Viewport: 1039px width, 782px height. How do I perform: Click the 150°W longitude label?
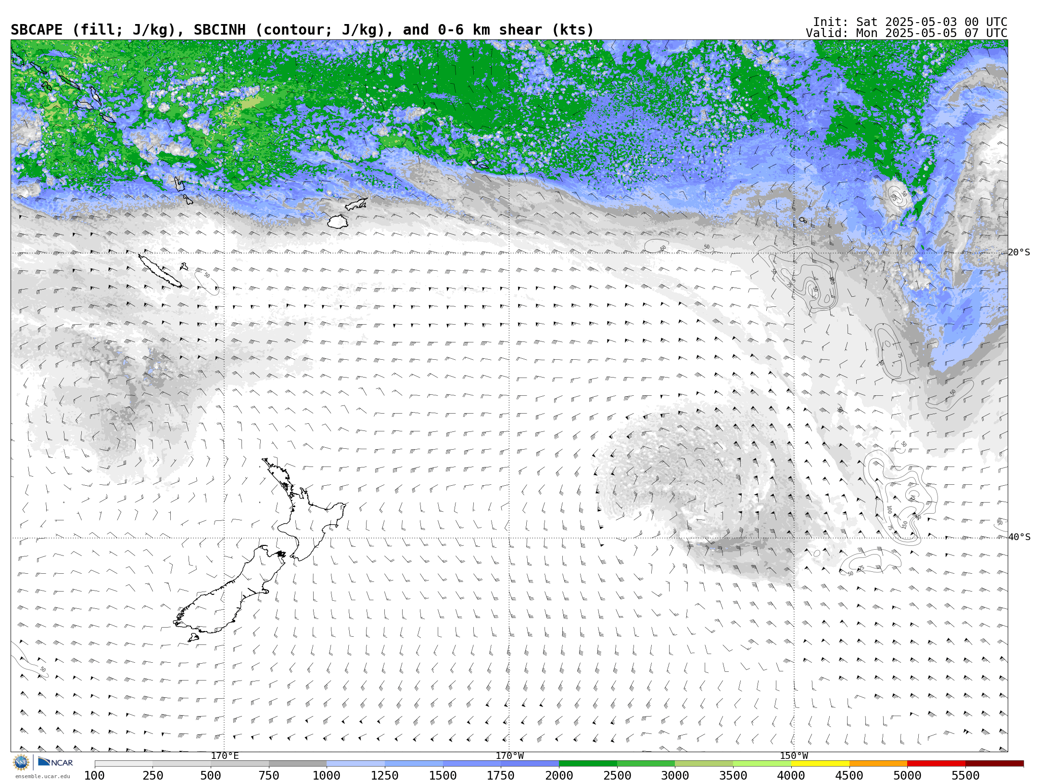coord(794,756)
